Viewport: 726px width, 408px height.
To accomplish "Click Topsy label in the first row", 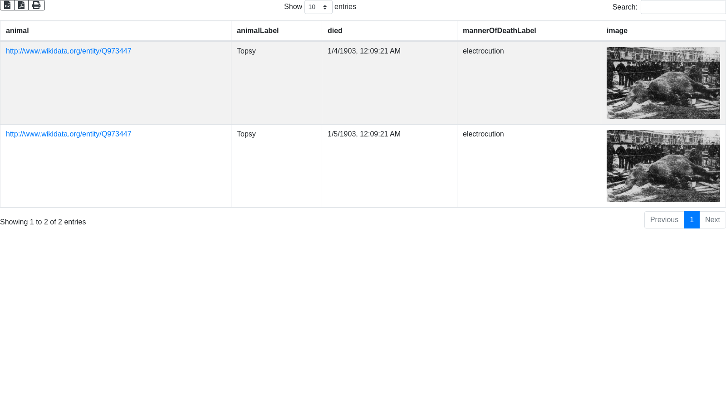I will [246, 51].
